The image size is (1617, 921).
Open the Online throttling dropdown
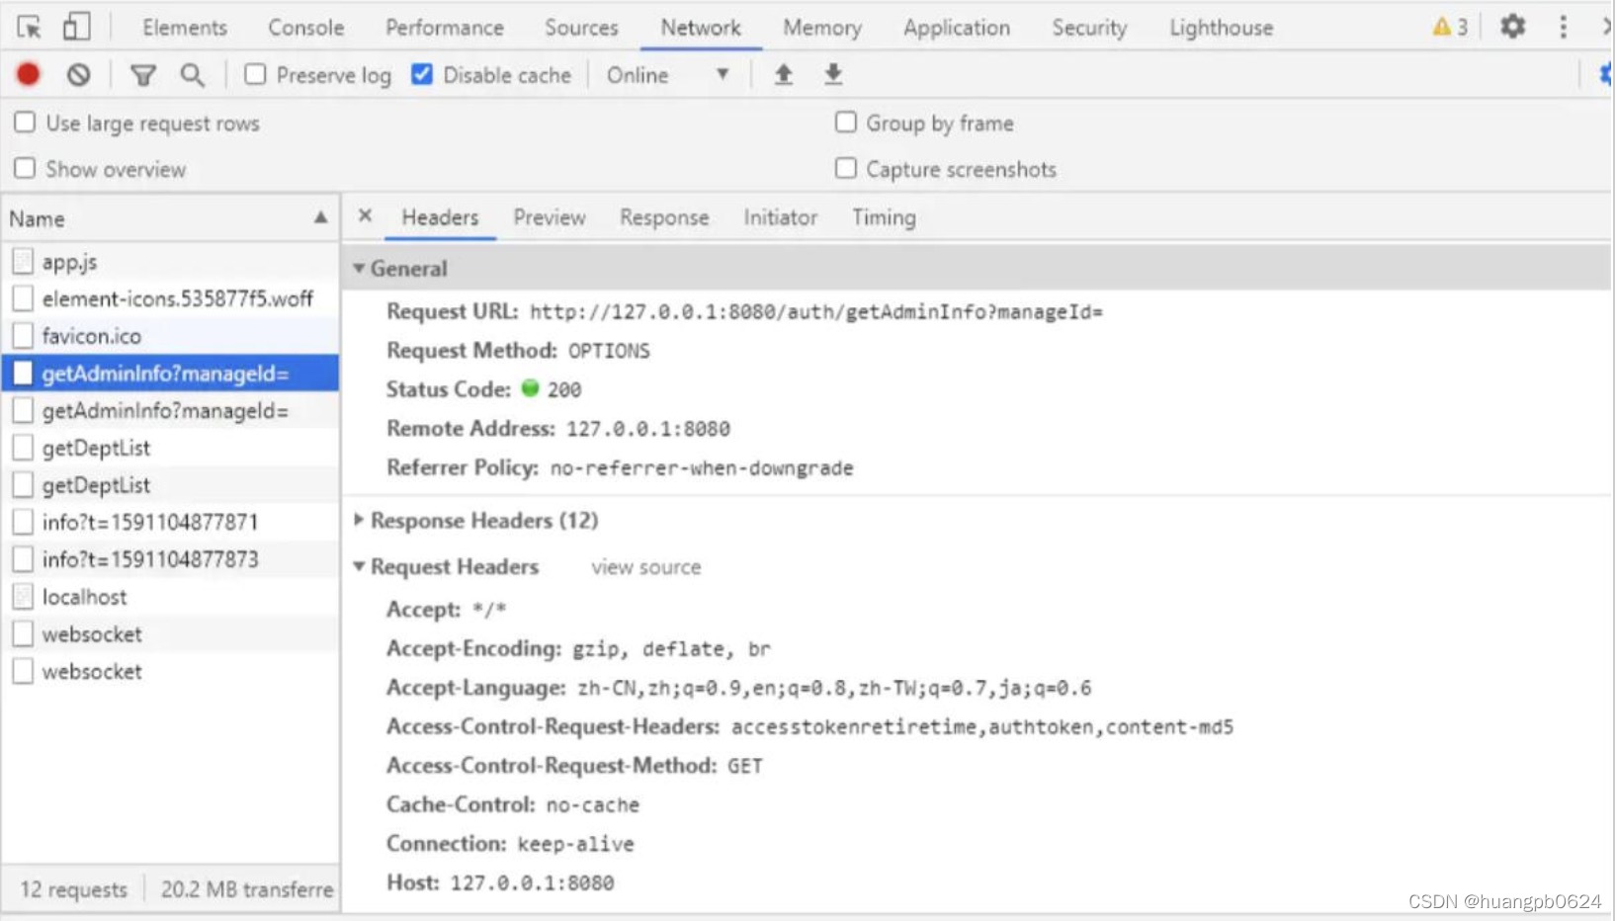670,74
